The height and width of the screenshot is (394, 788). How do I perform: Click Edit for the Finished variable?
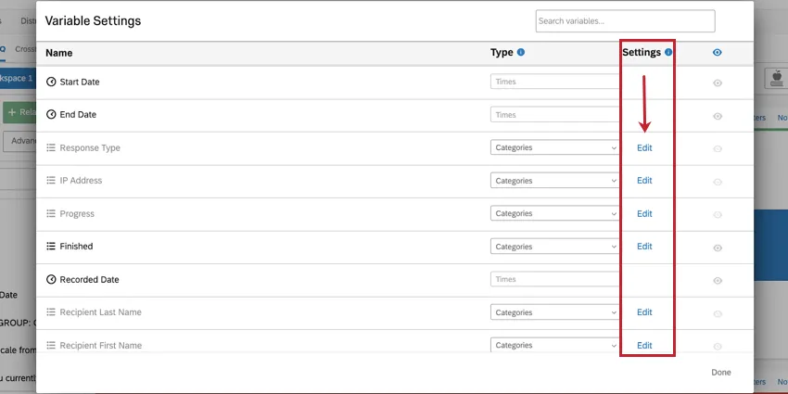tap(644, 247)
